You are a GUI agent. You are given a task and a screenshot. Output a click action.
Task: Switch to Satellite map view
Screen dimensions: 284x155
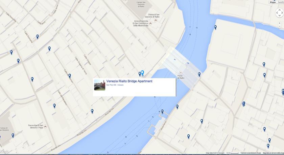280,2
